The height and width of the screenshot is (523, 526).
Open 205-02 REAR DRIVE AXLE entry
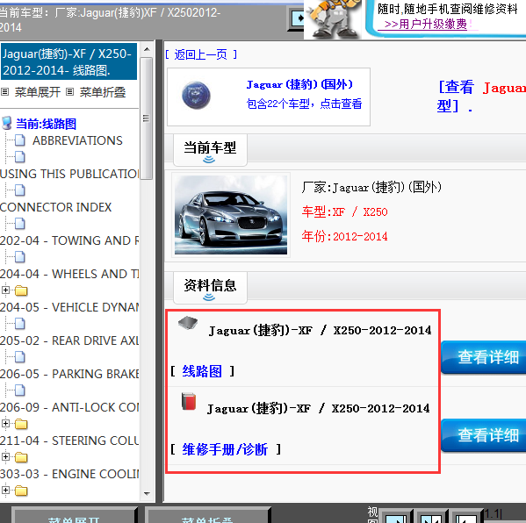point(69,340)
